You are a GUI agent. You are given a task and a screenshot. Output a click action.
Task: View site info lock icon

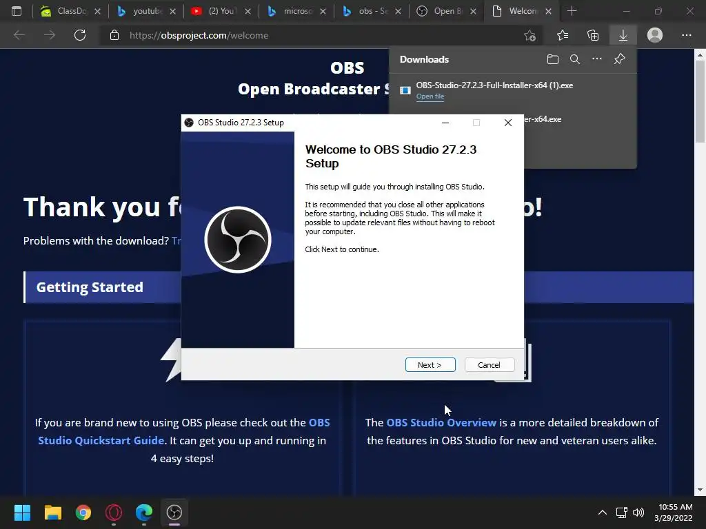click(x=114, y=35)
